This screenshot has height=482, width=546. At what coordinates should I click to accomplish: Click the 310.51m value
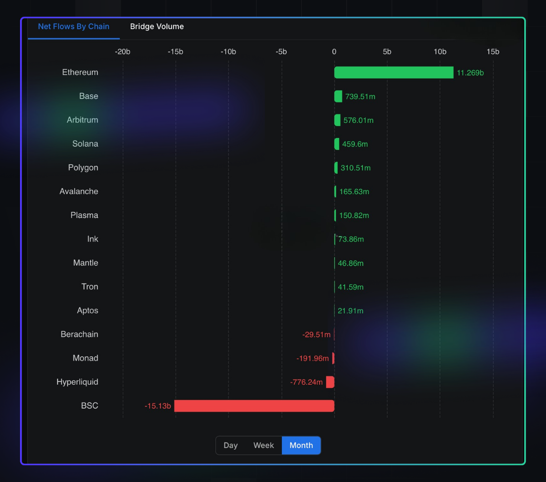pyautogui.click(x=356, y=168)
